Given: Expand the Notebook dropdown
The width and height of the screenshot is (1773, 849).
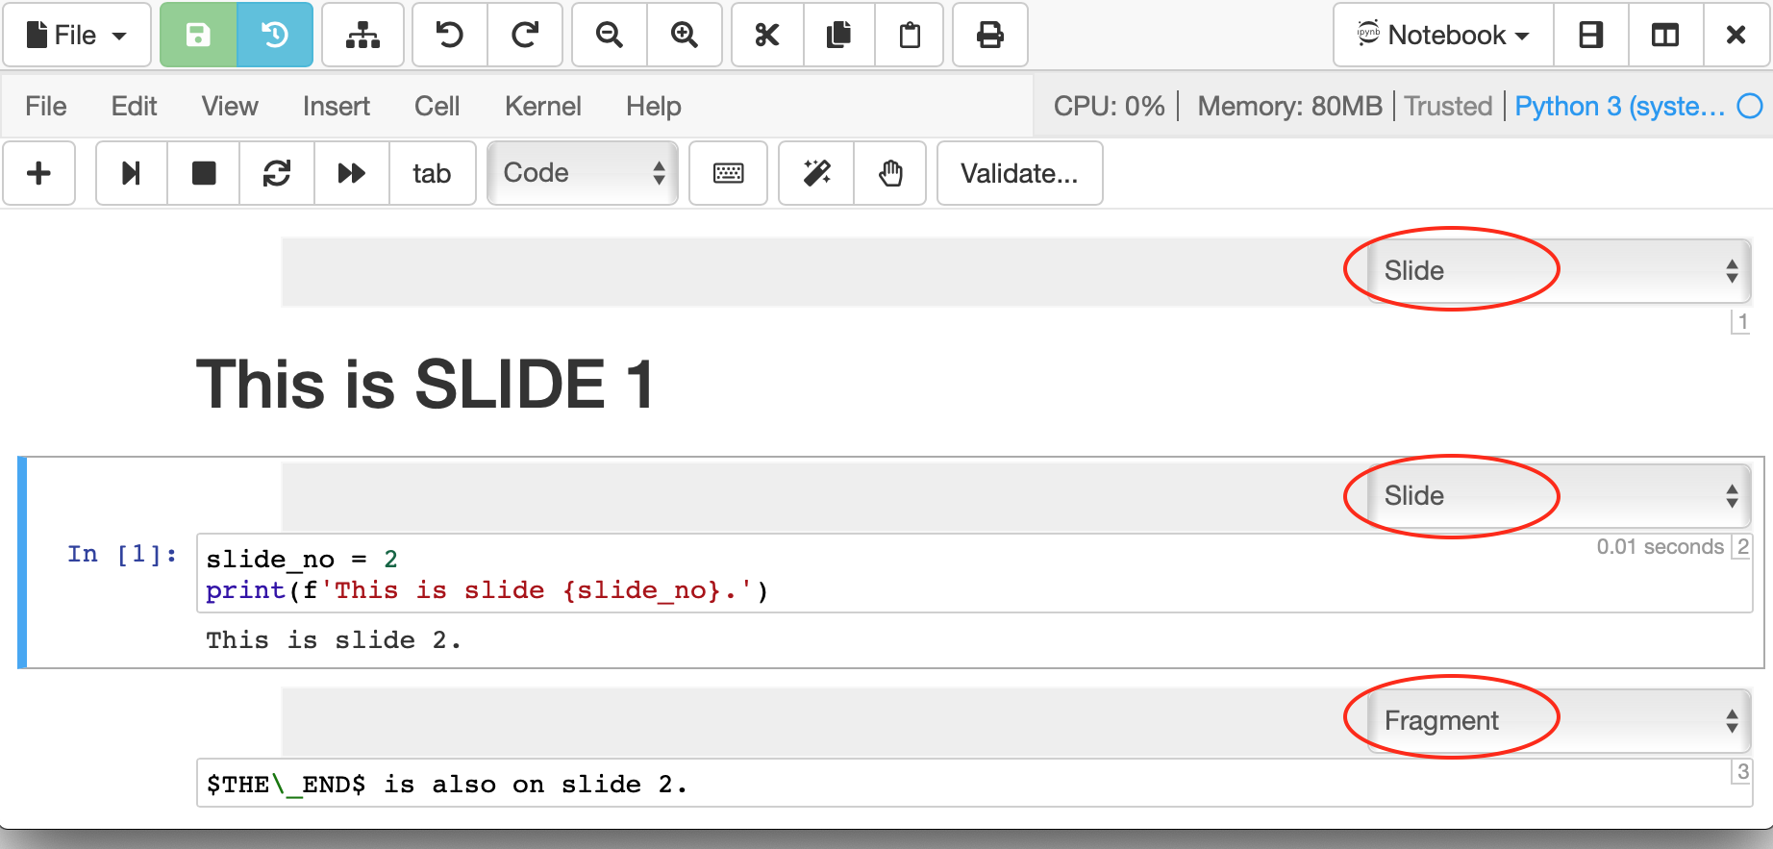Looking at the screenshot, I should pos(1443,36).
